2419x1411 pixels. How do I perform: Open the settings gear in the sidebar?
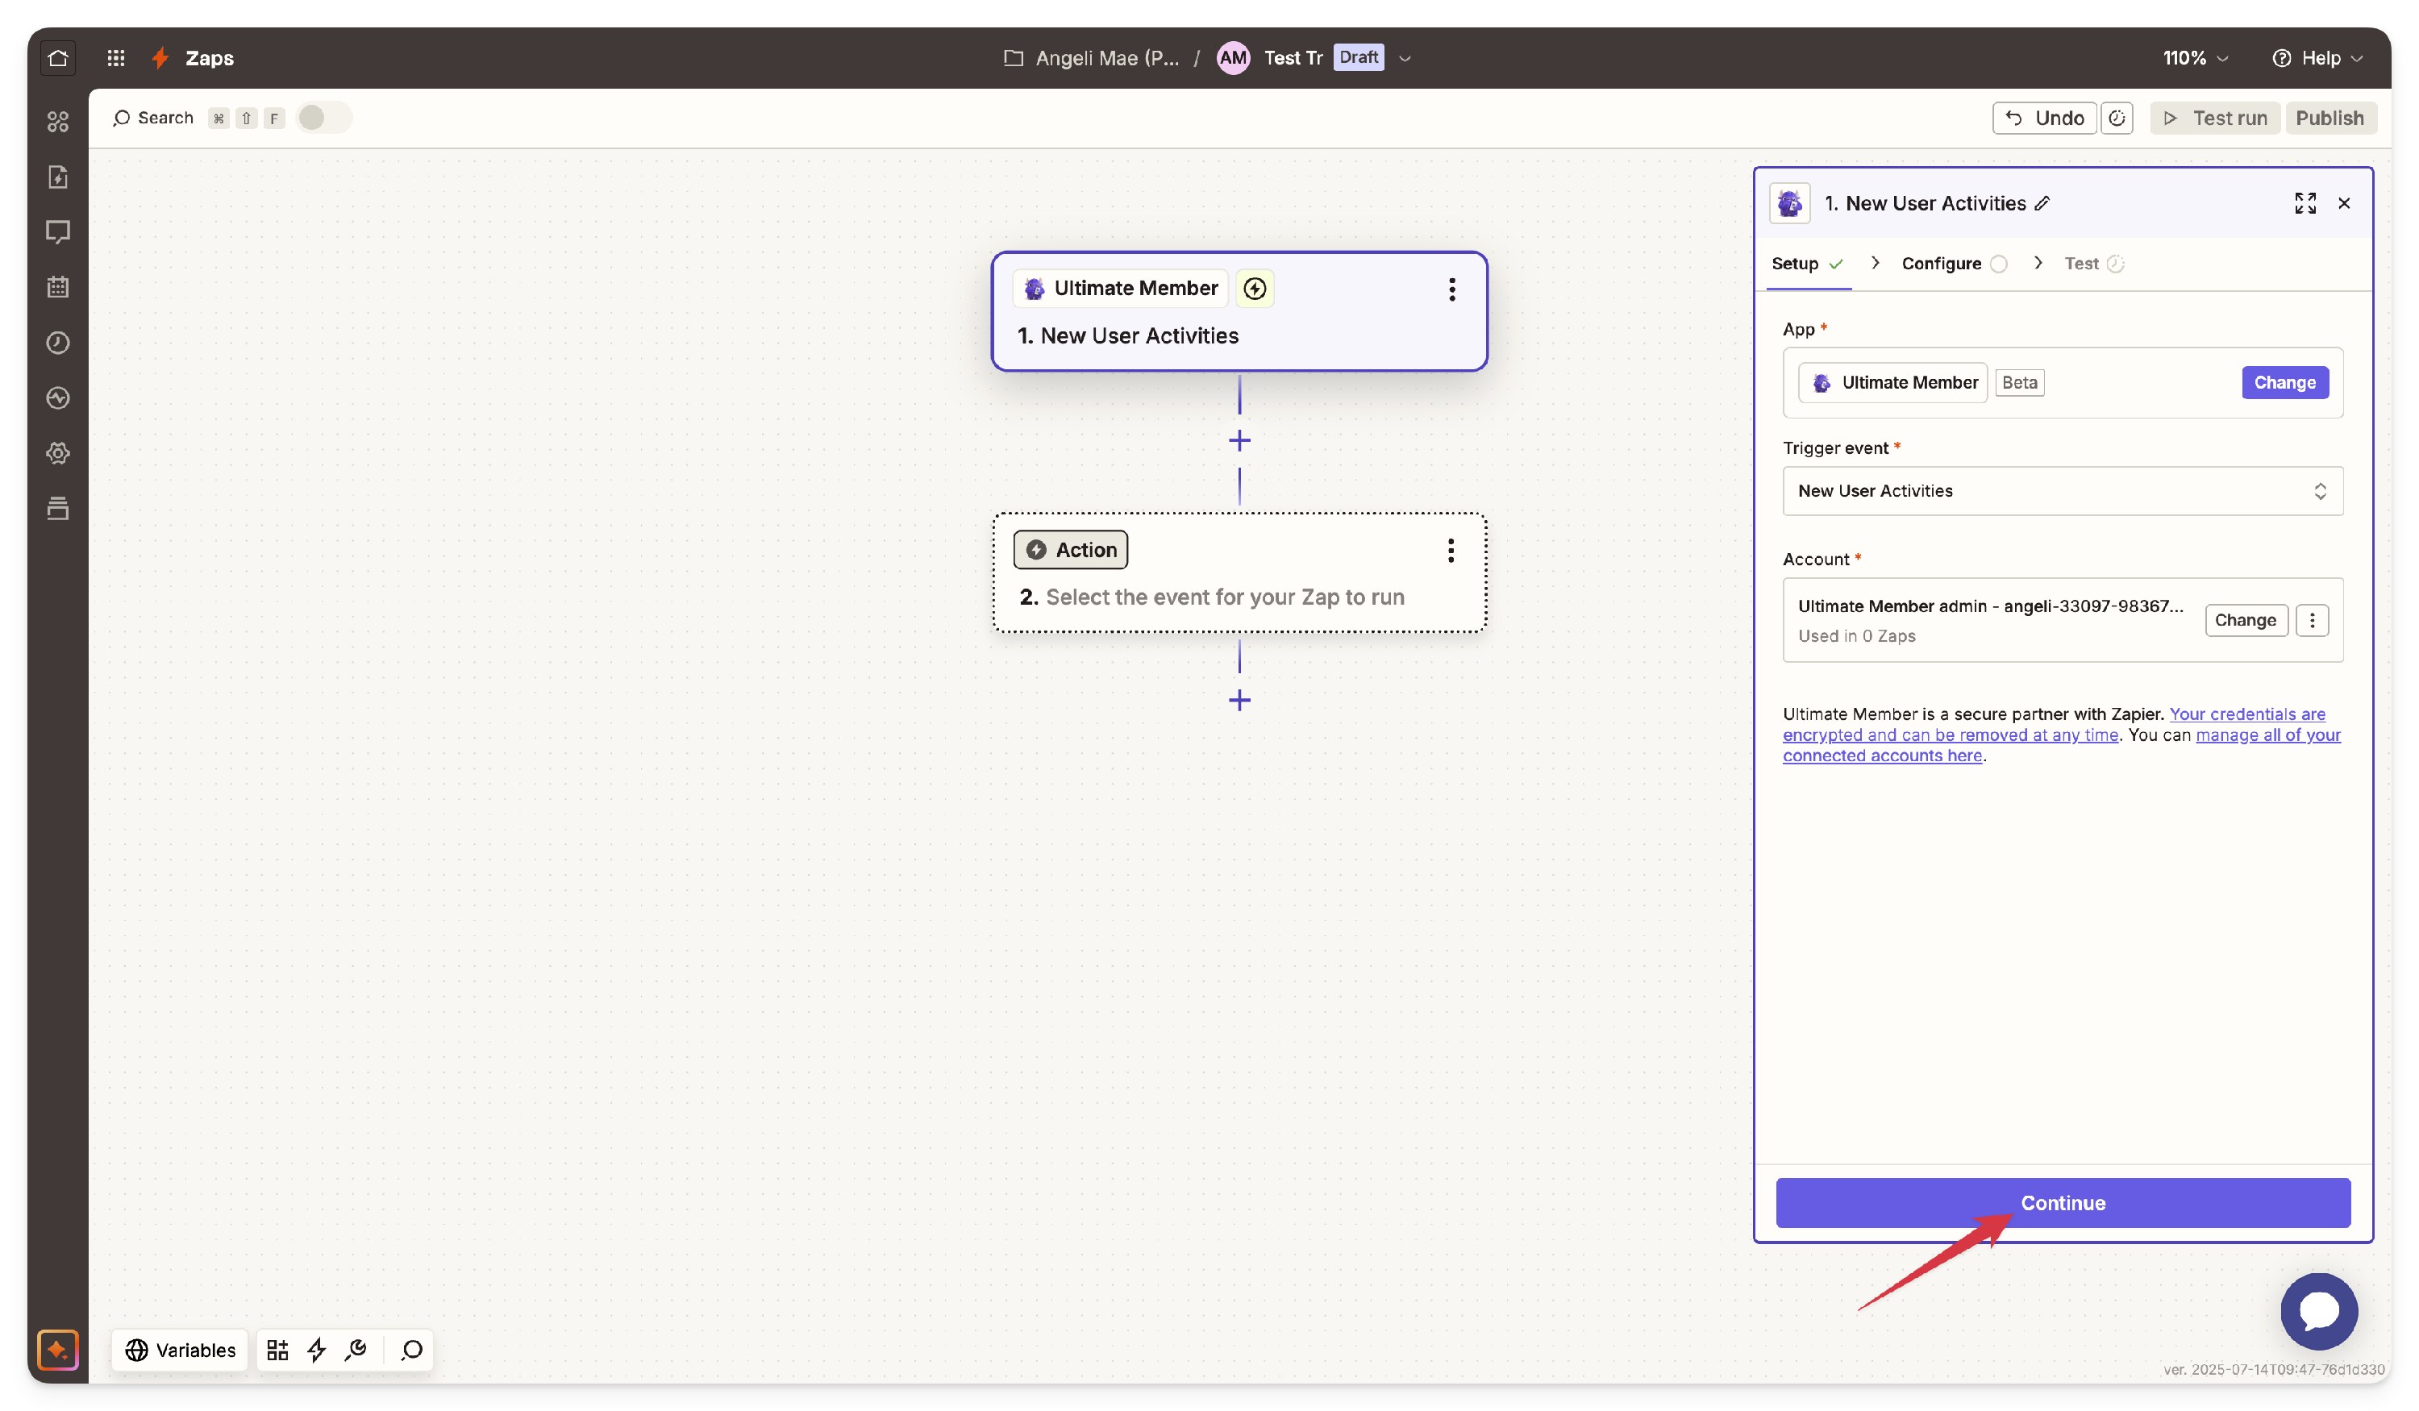[57, 453]
